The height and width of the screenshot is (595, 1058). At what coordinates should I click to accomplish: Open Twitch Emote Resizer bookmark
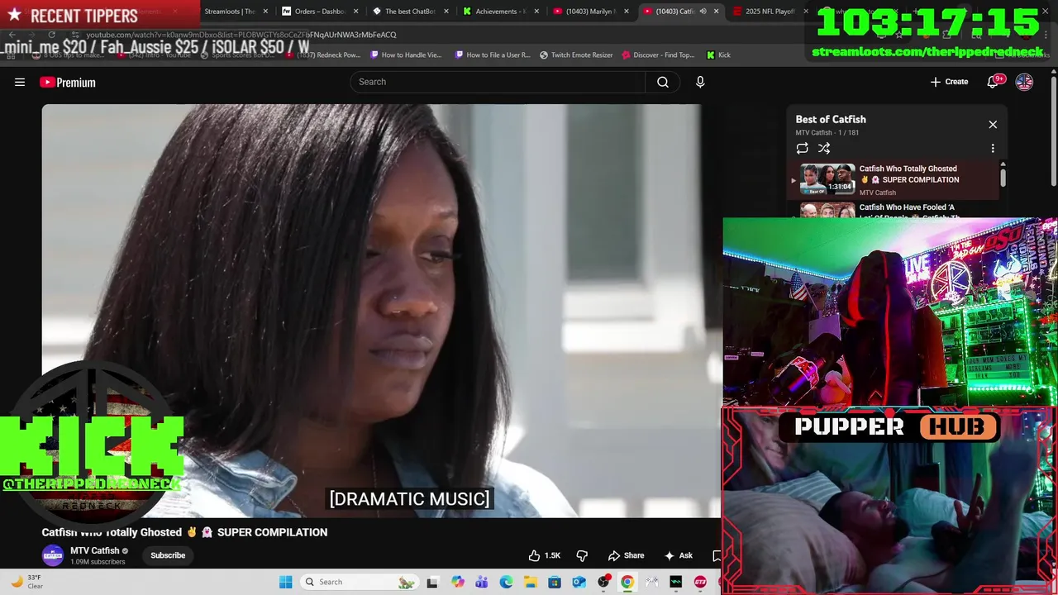576,55
